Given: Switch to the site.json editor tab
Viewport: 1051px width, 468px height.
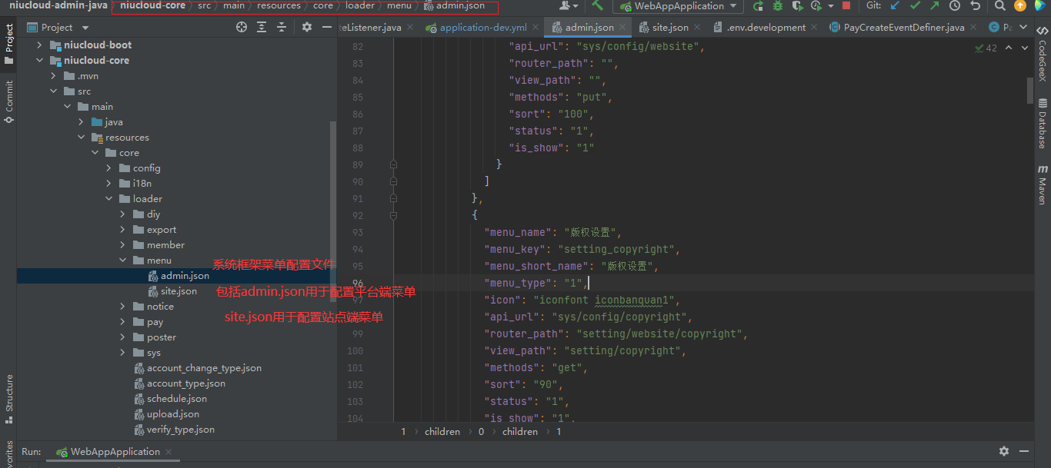Looking at the screenshot, I should click(x=669, y=28).
